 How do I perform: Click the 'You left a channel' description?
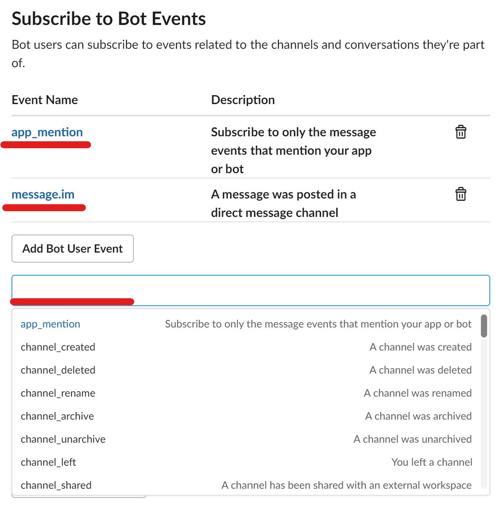pos(431,462)
